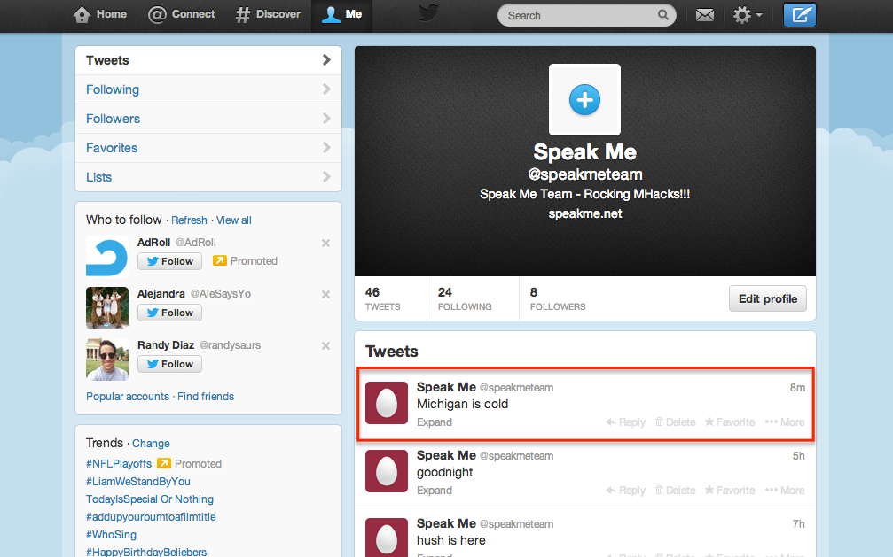
Task: Go to the Connect tab
Action: (181, 14)
